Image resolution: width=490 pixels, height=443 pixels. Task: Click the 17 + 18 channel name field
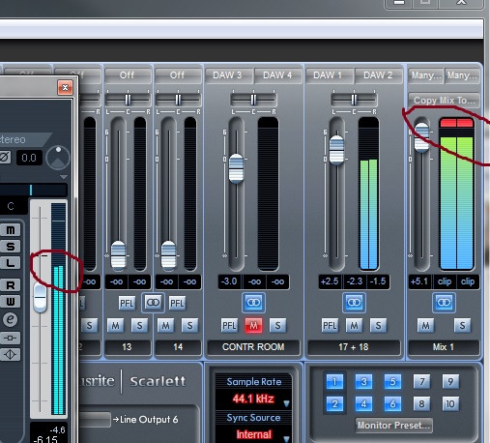[354, 347]
